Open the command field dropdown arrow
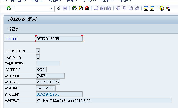 coord(51,8)
